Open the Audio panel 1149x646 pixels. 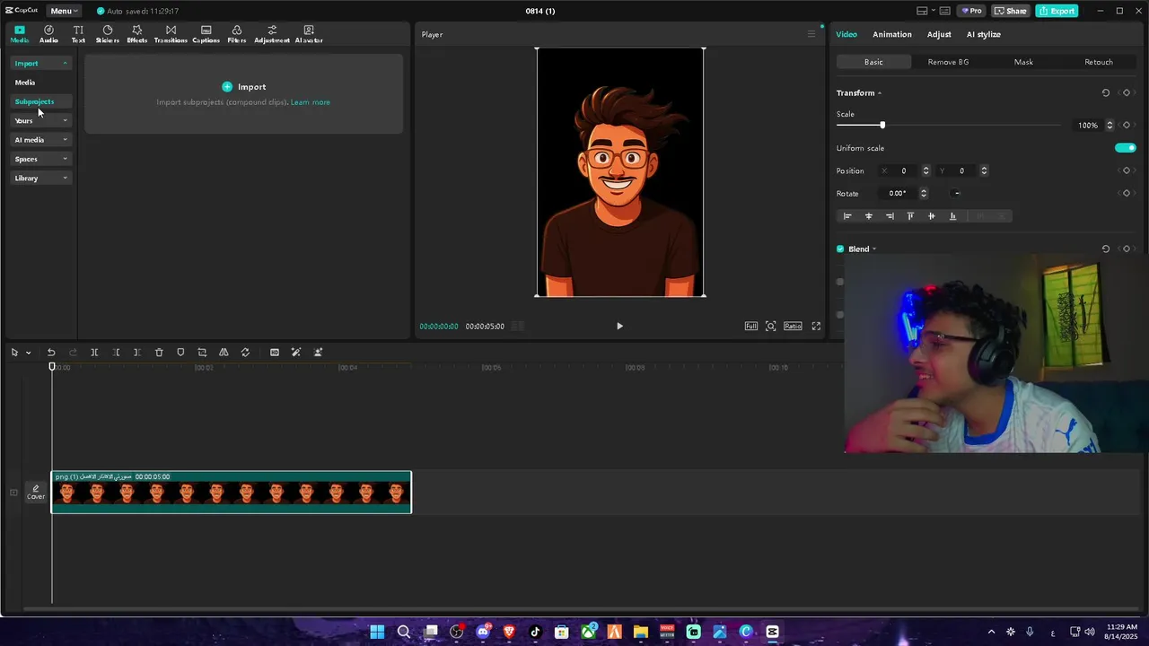click(x=48, y=34)
